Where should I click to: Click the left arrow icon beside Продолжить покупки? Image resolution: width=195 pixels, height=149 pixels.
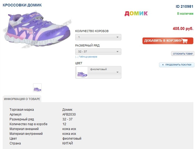tap(162, 65)
